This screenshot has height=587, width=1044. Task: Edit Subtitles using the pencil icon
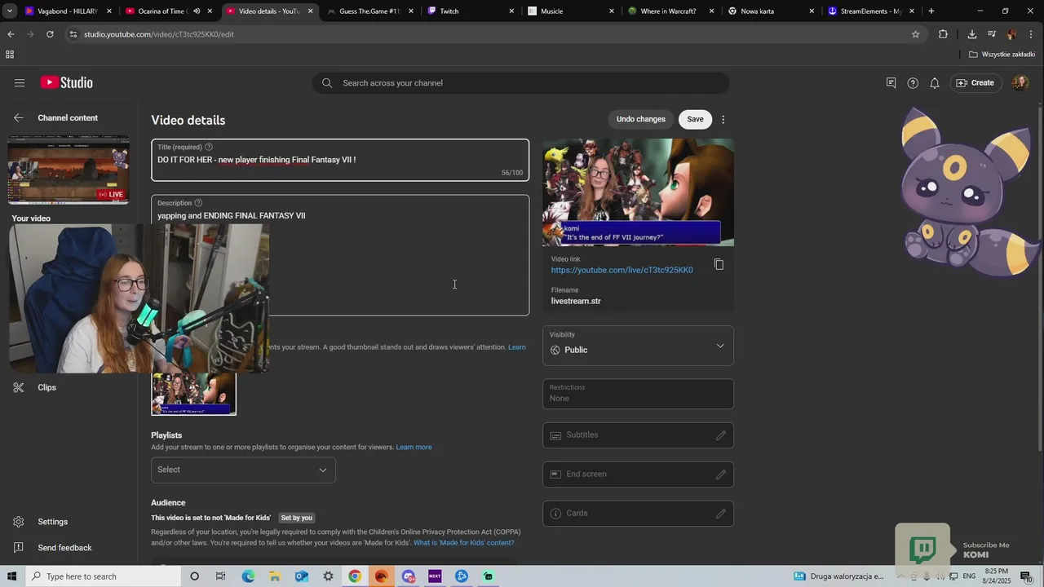click(721, 435)
